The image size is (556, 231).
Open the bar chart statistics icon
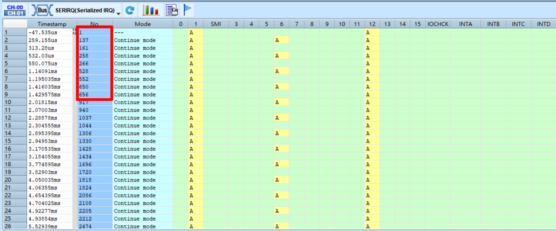coord(151,10)
